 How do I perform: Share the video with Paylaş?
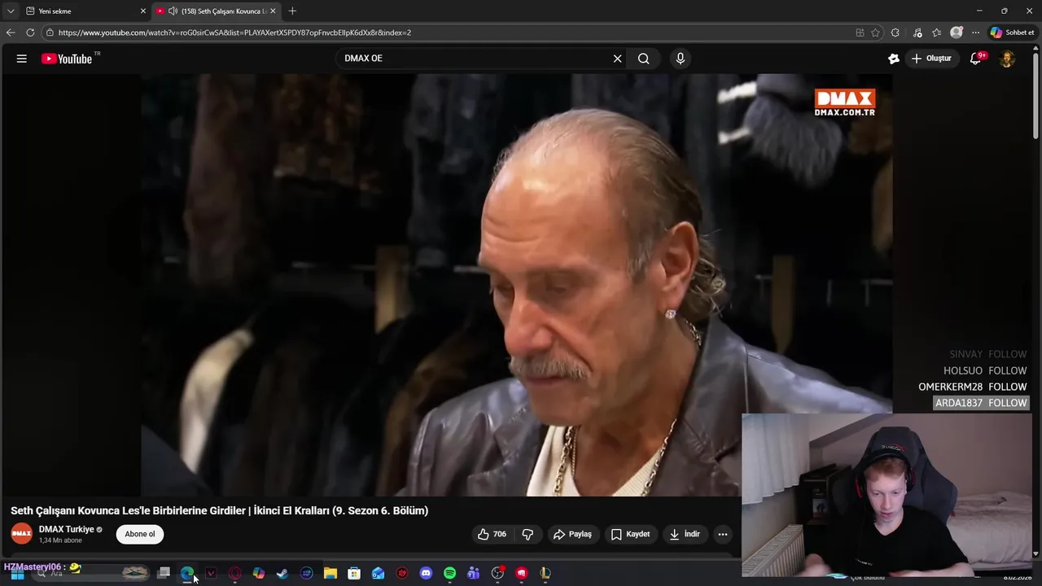coord(572,534)
